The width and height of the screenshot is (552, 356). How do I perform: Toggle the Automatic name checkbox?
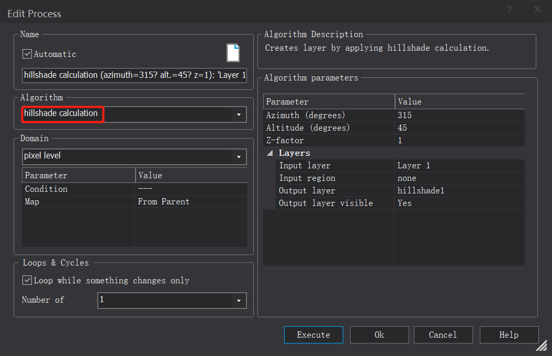(27, 54)
